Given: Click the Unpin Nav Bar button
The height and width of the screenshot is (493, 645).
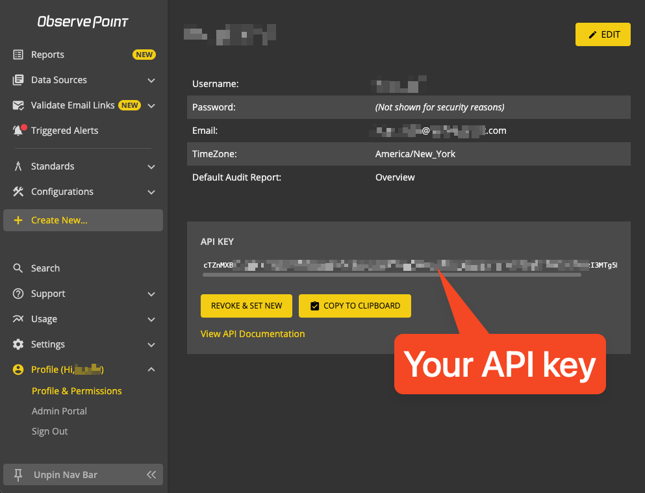Looking at the screenshot, I should coord(83,475).
